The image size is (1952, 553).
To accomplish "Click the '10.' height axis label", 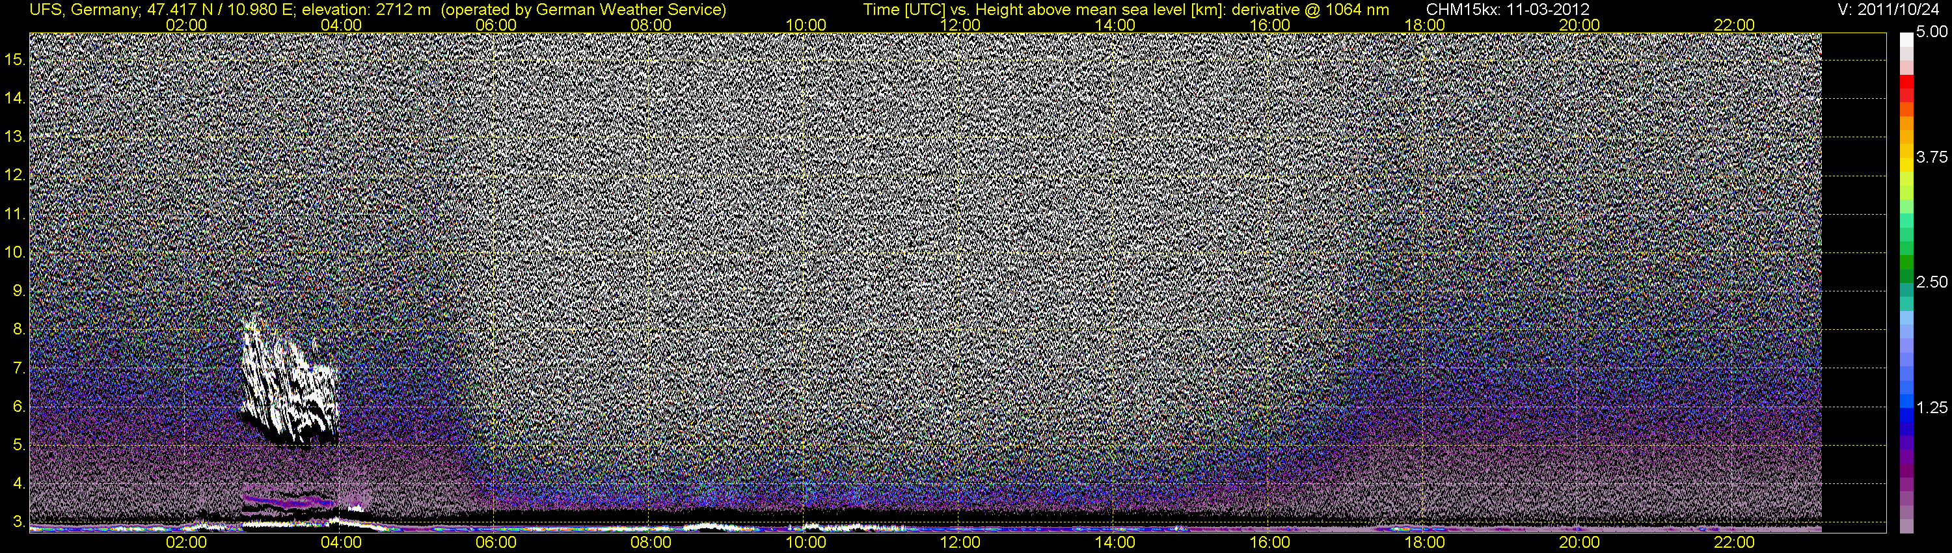I will 15,252.
